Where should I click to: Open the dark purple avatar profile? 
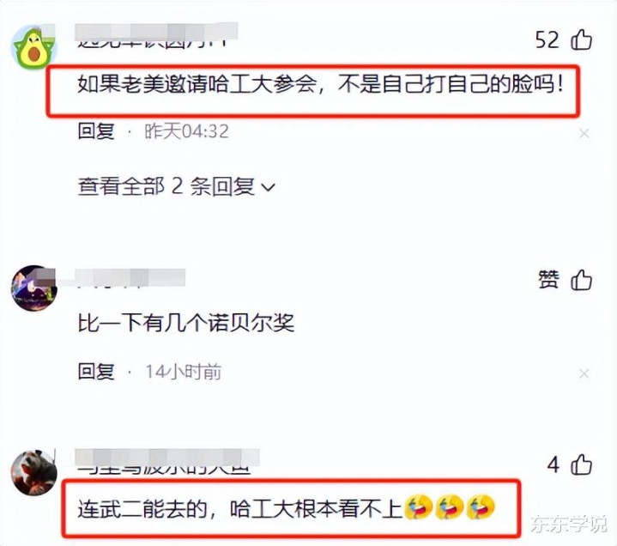pos(33,288)
